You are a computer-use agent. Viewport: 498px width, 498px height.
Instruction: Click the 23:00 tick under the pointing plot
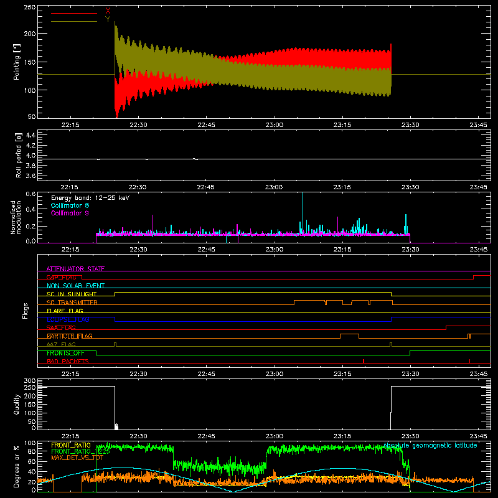click(x=274, y=125)
